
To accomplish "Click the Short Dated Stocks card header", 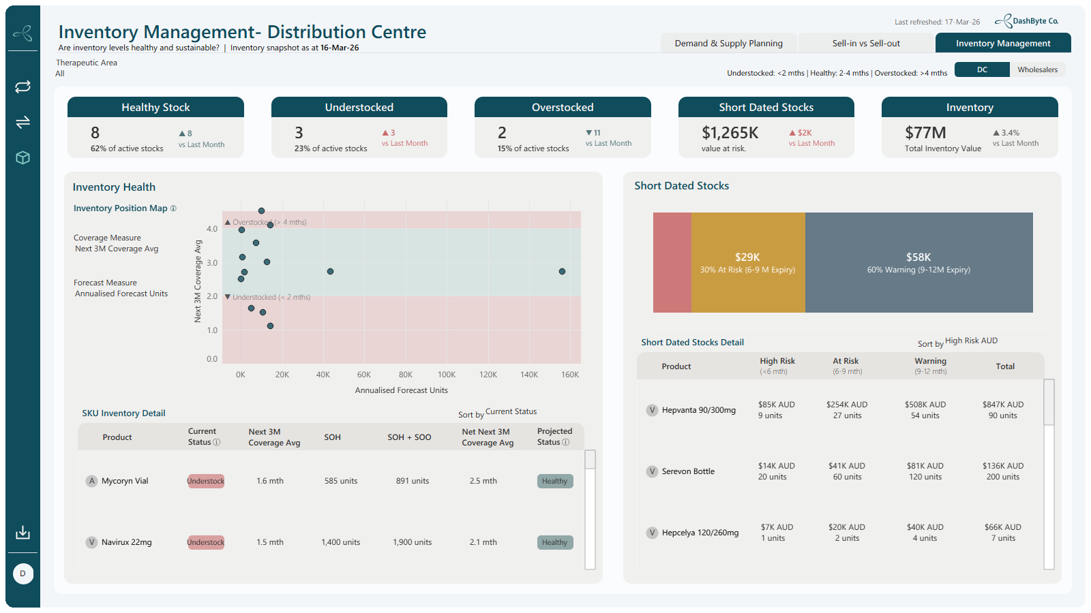I will click(x=766, y=107).
